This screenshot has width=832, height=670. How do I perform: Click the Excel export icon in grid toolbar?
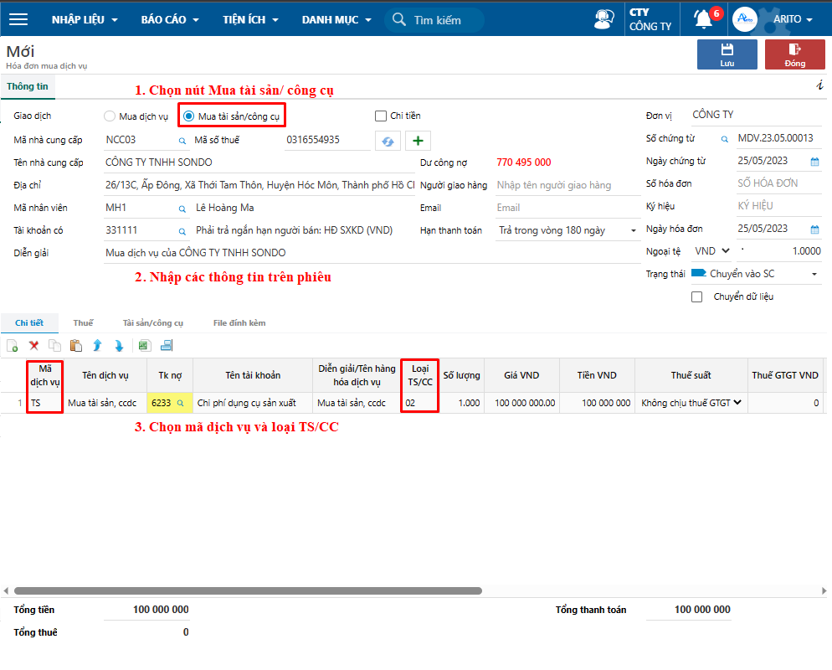[x=143, y=345]
